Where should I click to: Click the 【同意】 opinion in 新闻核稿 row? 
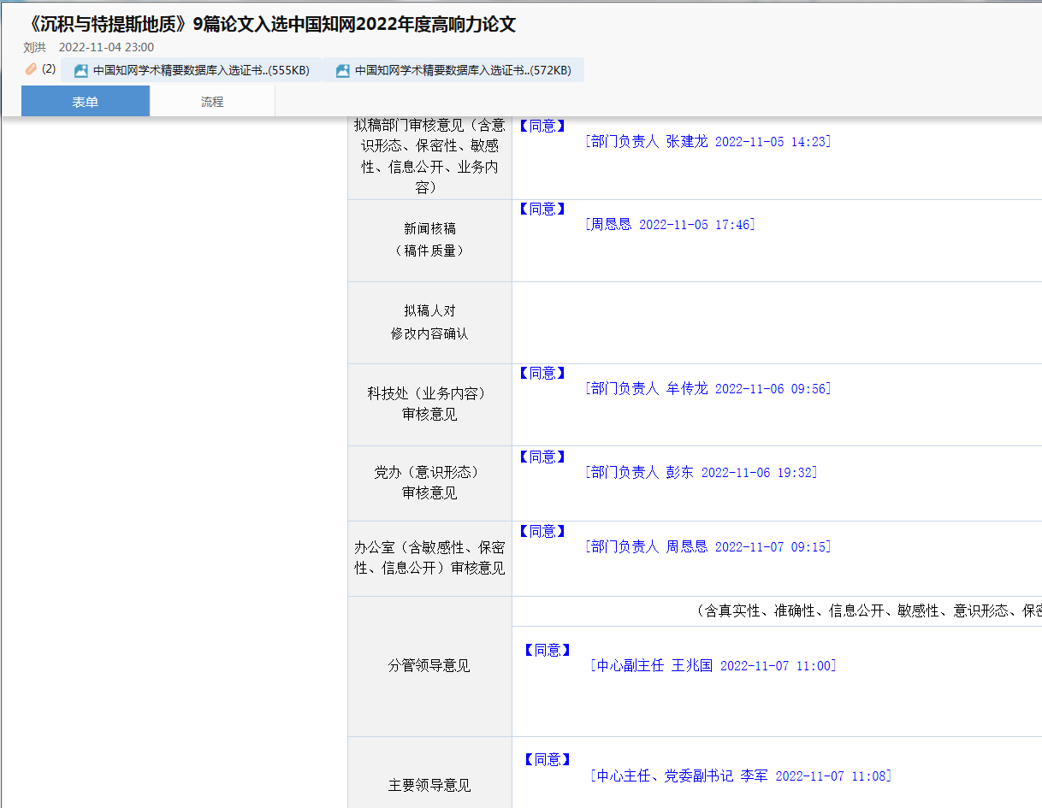coord(542,209)
